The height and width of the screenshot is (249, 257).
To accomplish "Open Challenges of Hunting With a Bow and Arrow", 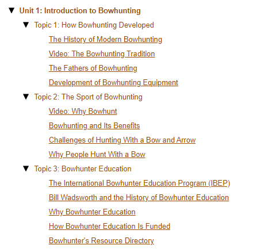I will point(122,140).
